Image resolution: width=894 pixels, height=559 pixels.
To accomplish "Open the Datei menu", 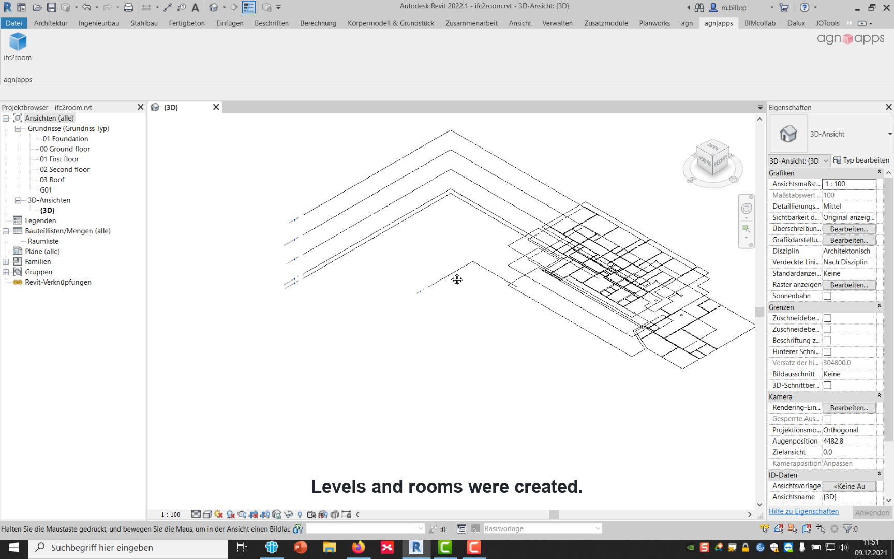I will 14,23.
